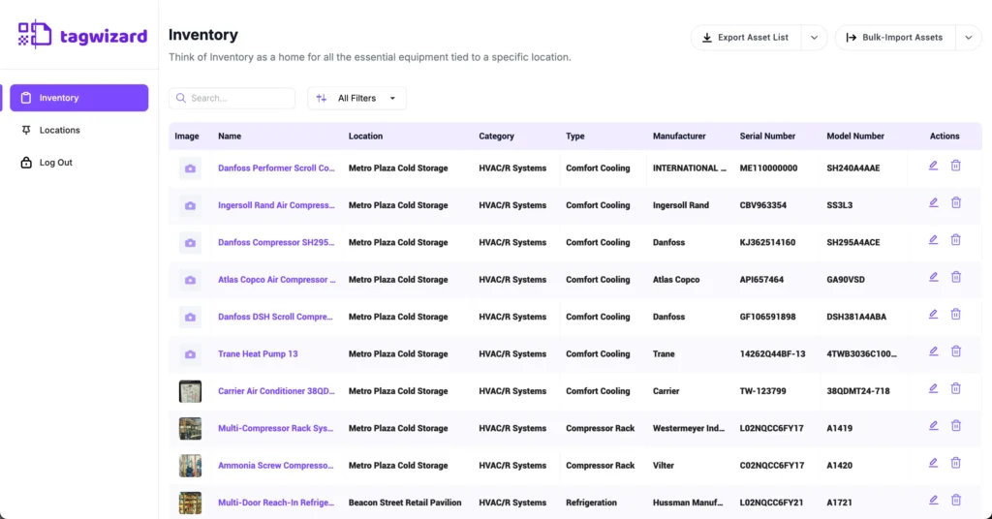Edit the Multi-Door Reach-In Refrigerator row

[933, 500]
